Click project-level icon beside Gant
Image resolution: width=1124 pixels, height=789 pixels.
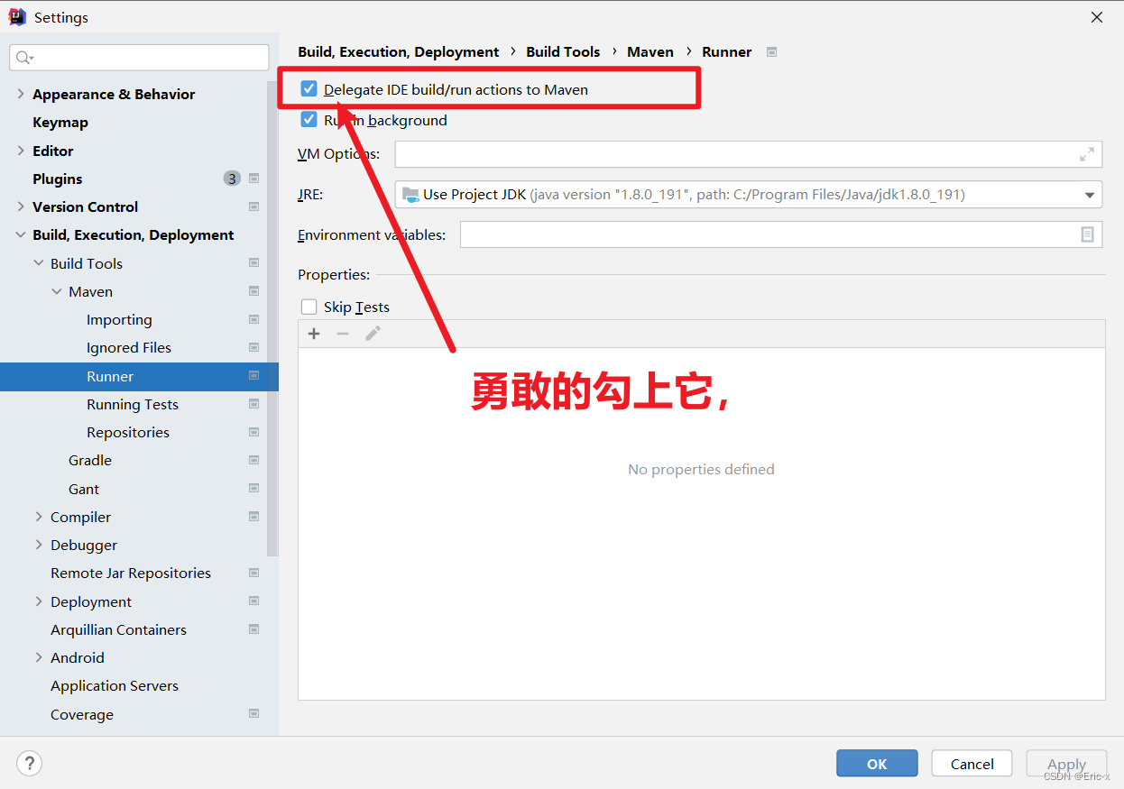pos(254,489)
